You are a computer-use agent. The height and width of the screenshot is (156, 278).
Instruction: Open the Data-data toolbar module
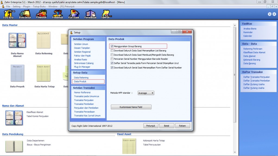pos(9,14)
